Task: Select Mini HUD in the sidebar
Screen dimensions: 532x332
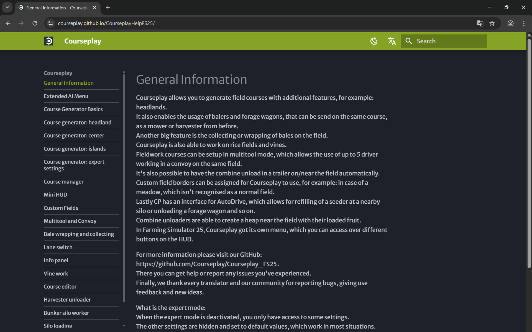Action: tap(55, 194)
